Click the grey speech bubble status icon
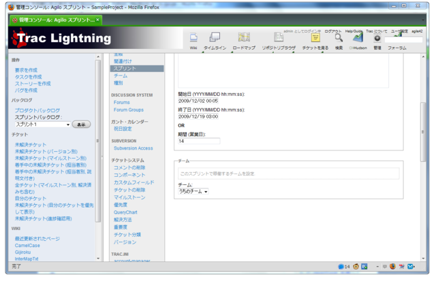Image resolution: width=436 pixels, height=281 pixels. click(384, 267)
